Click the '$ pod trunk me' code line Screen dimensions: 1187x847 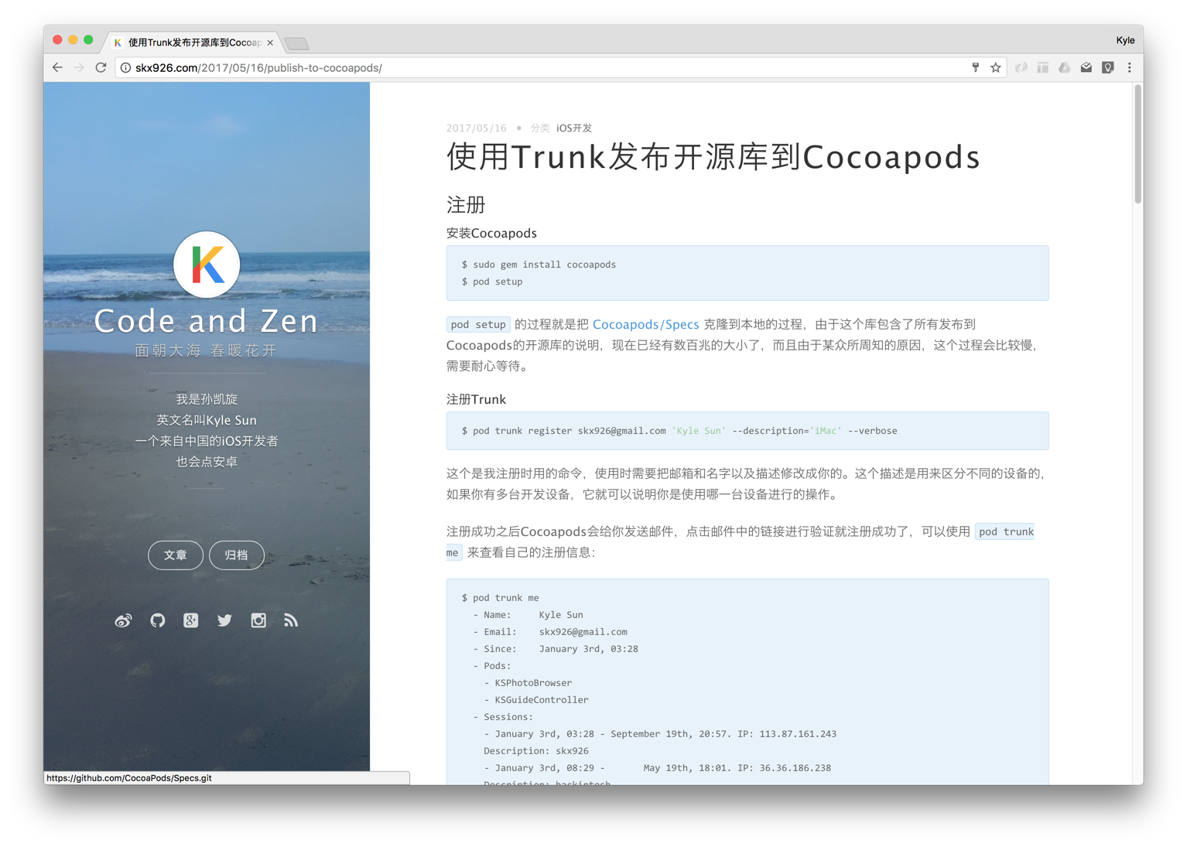tap(501, 598)
